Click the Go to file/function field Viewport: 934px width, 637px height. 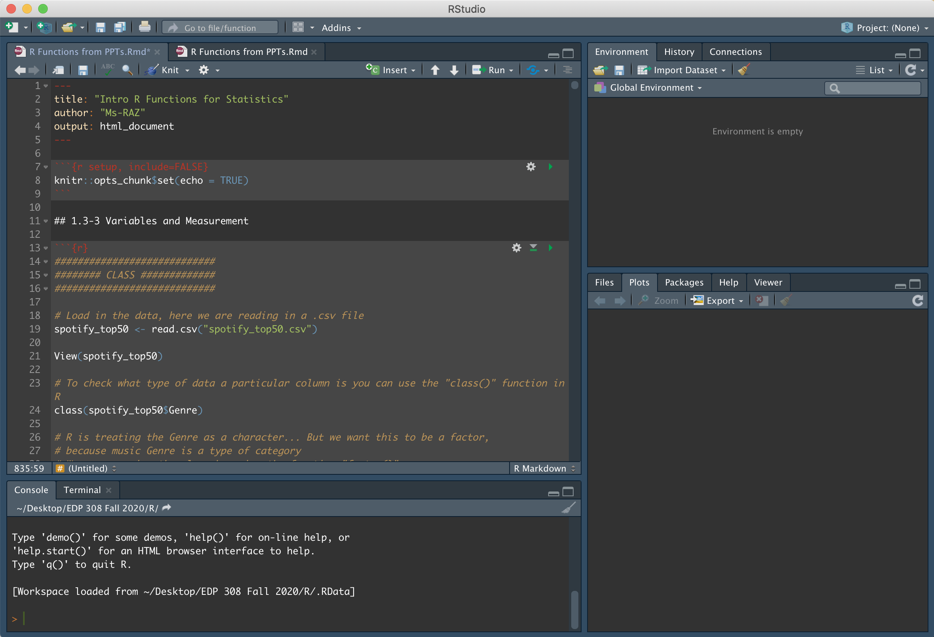[220, 28]
